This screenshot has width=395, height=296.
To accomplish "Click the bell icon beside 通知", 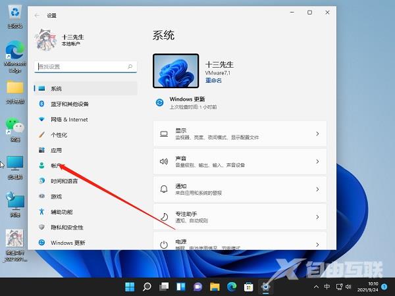I will tap(164, 189).
